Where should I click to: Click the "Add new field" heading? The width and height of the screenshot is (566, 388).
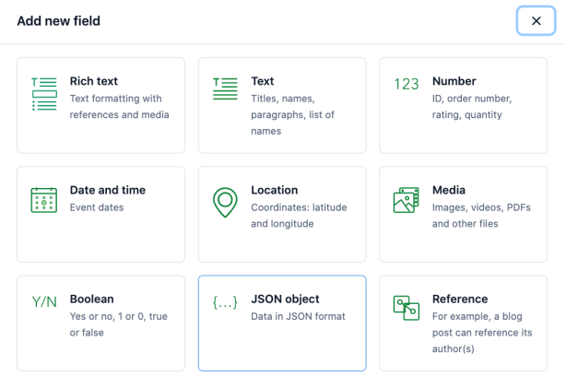(x=59, y=21)
